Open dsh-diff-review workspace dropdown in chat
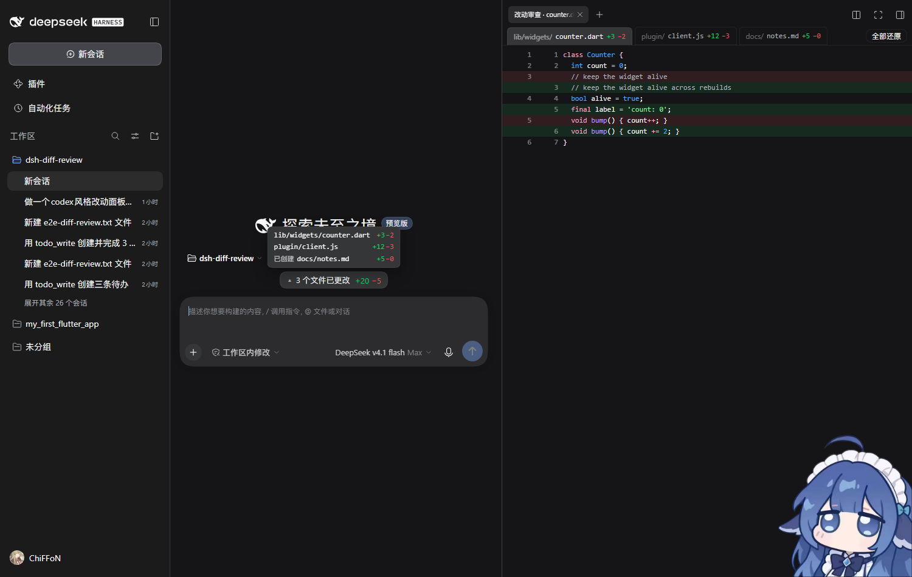The height and width of the screenshot is (577, 912). click(x=224, y=258)
